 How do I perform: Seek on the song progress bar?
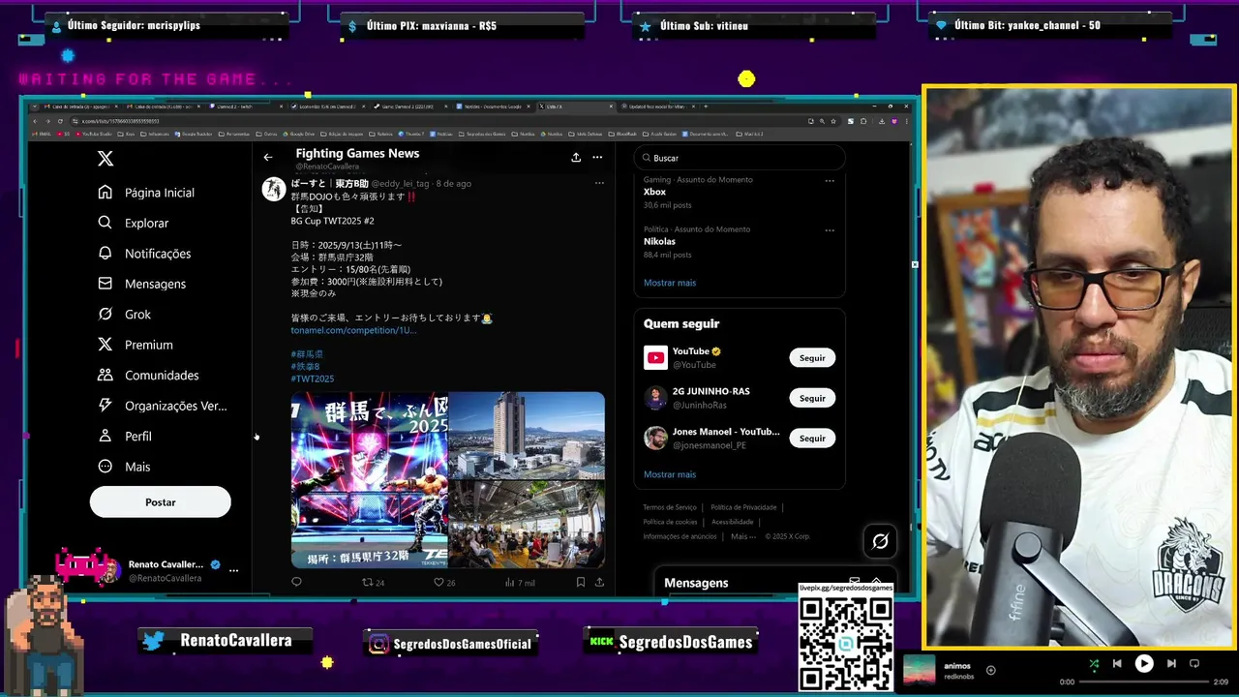point(1143,682)
